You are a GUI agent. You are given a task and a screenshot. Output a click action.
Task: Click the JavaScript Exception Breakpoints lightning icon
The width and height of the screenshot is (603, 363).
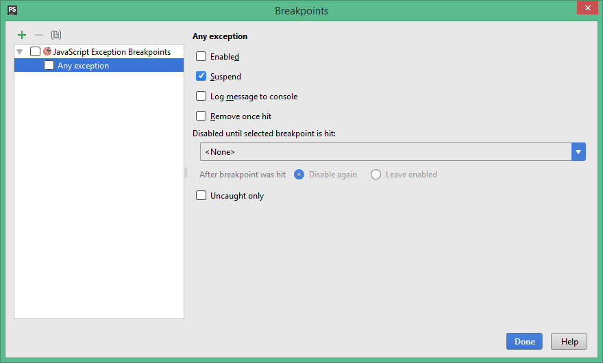pyautogui.click(x=47, y=51)
